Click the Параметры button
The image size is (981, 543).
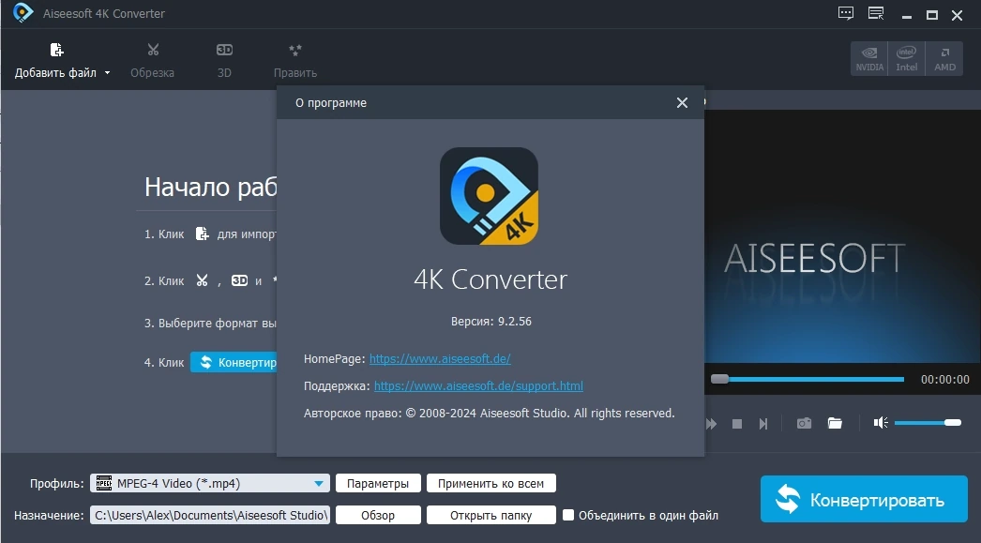point(378,484)
